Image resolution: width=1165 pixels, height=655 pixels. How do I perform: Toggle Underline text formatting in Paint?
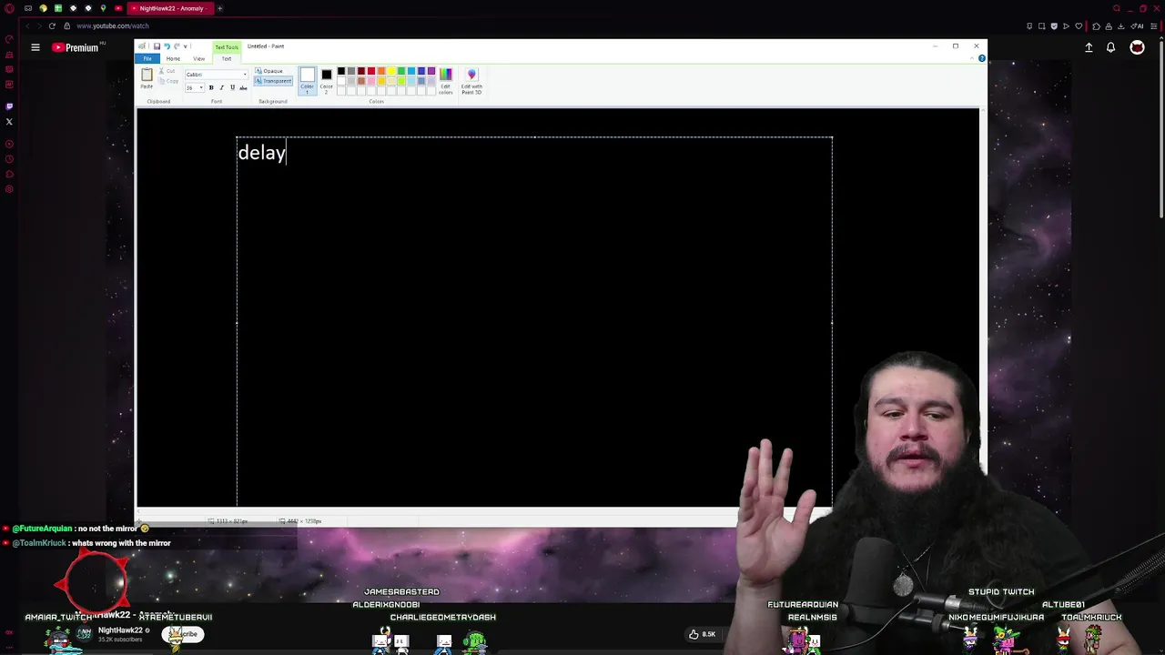232,87
